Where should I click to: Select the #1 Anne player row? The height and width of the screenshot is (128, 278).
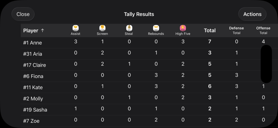click(33, 43)
